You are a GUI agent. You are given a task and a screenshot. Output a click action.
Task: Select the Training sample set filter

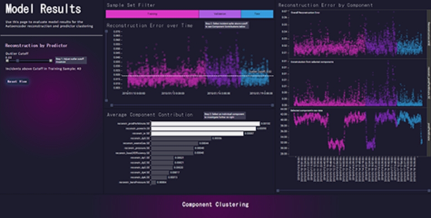coord(152,14)
